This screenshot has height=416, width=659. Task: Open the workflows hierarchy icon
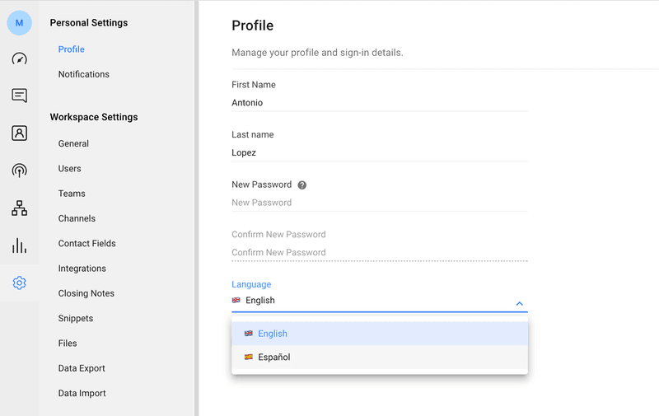pos(20,208)
